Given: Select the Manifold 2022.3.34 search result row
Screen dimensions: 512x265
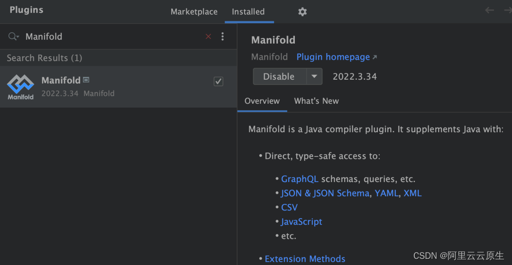Looking at the screenshot, I should point(119,87).
